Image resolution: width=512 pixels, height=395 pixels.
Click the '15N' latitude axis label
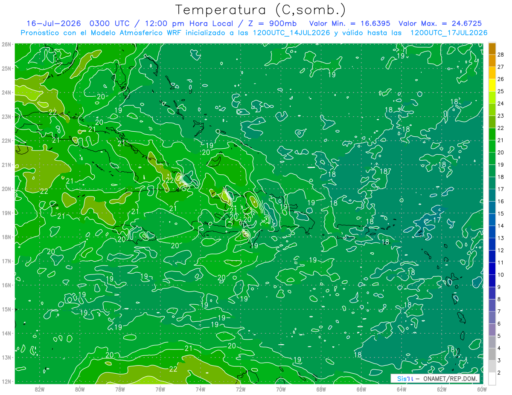[6, 309]
